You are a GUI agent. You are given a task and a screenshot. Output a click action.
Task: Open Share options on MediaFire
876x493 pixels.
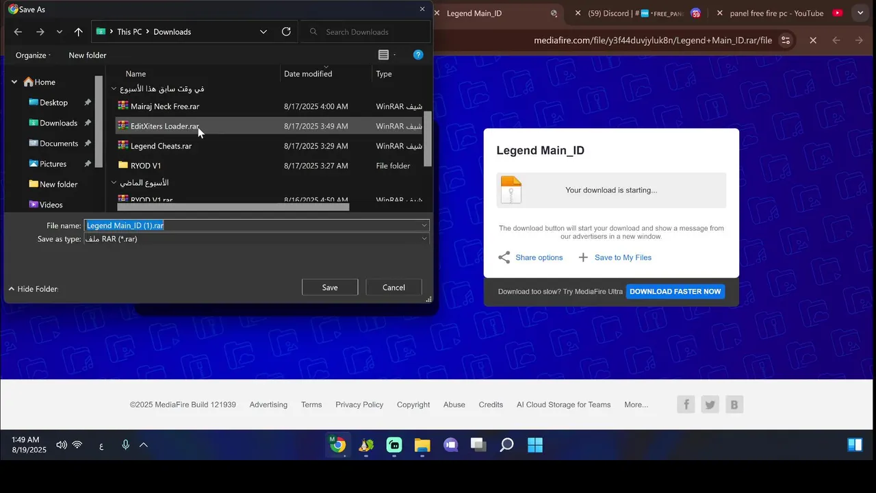530,257
